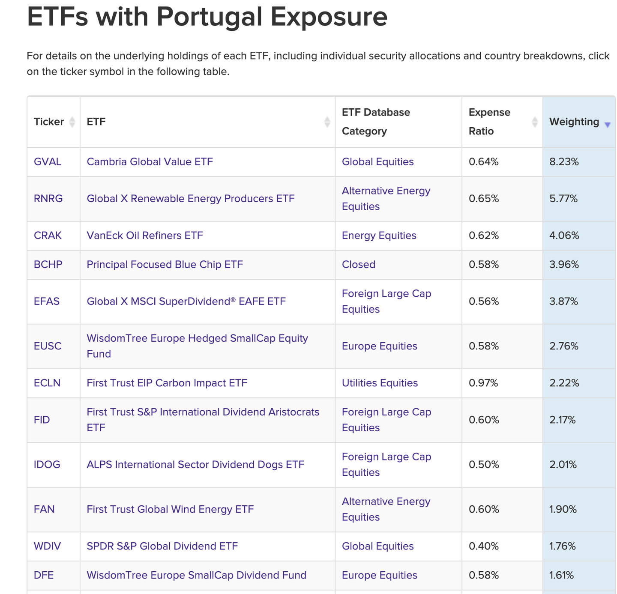
Task: Open the GVAL ticker link
Action: coord(48,162)
